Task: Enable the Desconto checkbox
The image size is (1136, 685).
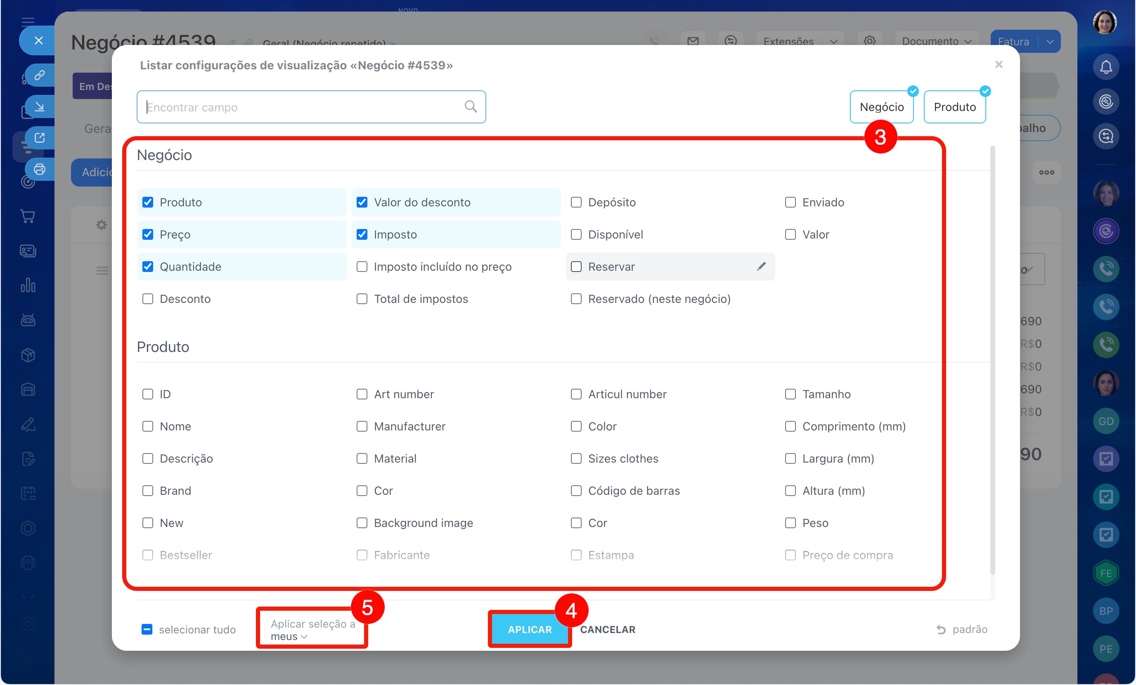Action: pyautogui.click(x=147, y=299)
